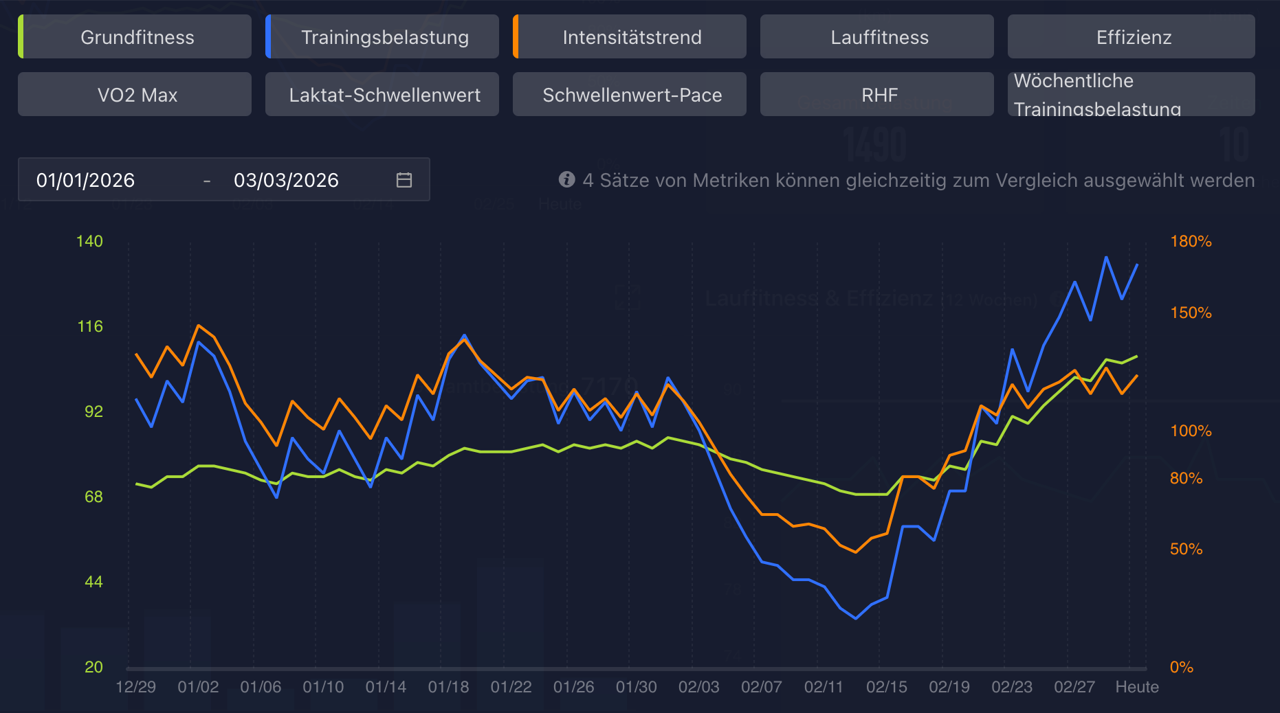Image resolution: width=1280 pixels, height=713 pixels.
Task: Select the Laktat-Schwellenwert metric button
Action: [x=385, y=95]
